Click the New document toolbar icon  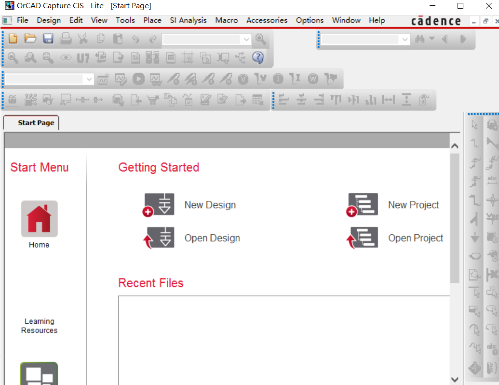(13, 39)
